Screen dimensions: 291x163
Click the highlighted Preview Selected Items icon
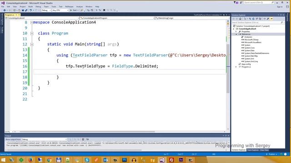(x=271, y=19)
